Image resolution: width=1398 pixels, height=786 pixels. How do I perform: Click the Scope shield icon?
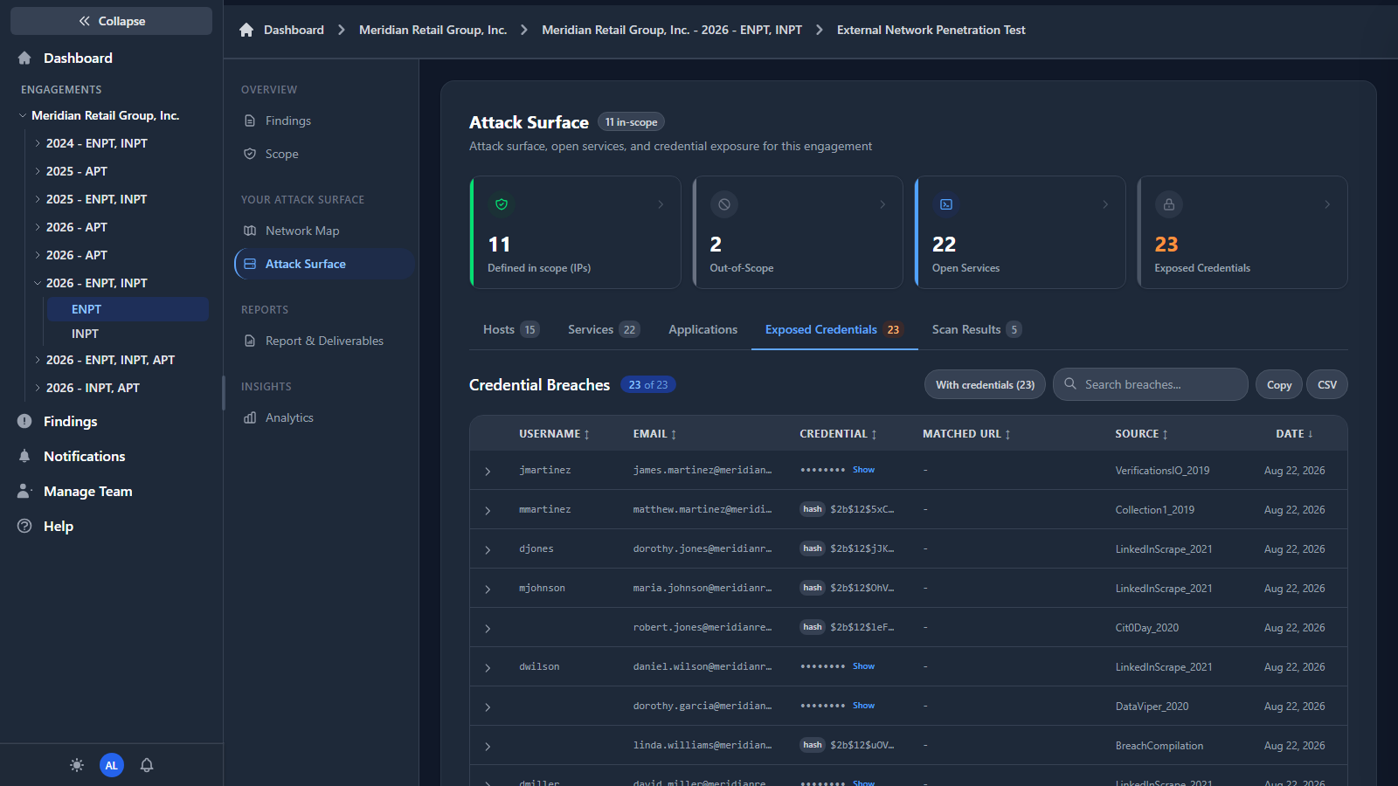click(250, 154)
